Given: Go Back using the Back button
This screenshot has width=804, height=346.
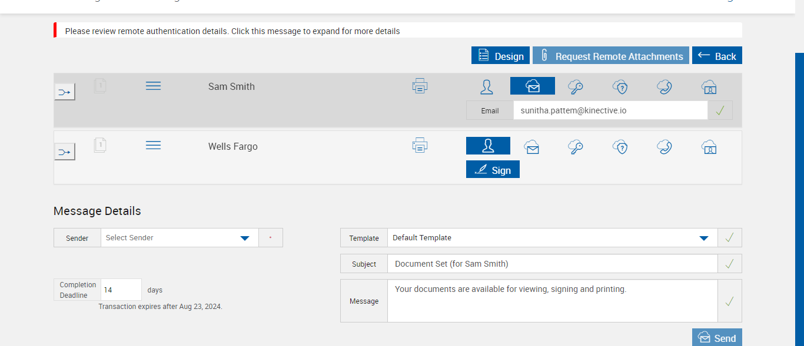Looking at the screenshot, I should point(717,56).
